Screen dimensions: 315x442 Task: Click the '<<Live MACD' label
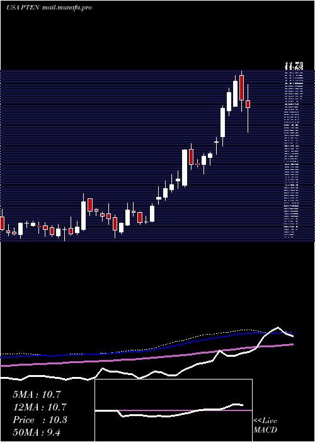[x=265, y=425]
